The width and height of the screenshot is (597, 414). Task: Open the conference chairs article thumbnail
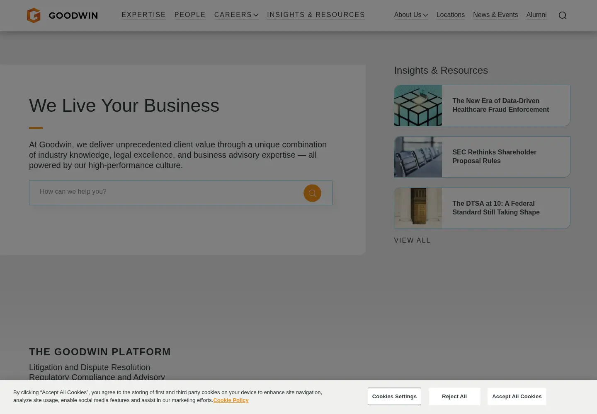pos(418,157)
